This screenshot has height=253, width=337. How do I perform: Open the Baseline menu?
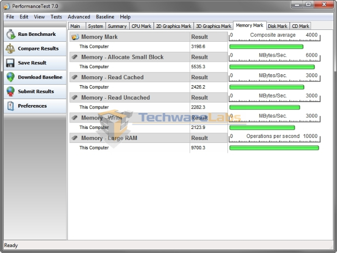105,17
